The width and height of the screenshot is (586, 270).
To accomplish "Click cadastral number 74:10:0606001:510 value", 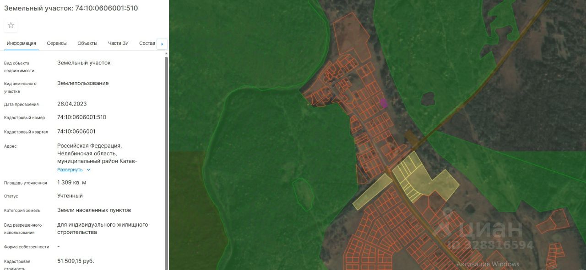I will pyautogui.click(x=82, y=117).
